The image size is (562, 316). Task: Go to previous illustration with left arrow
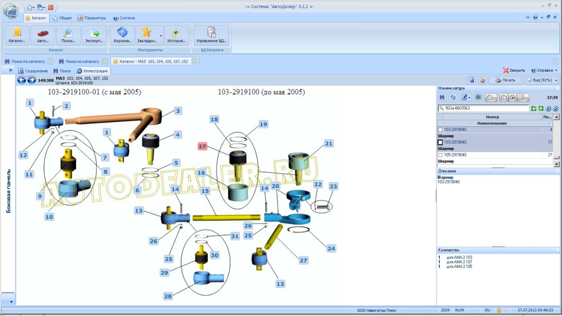[22, 80]
